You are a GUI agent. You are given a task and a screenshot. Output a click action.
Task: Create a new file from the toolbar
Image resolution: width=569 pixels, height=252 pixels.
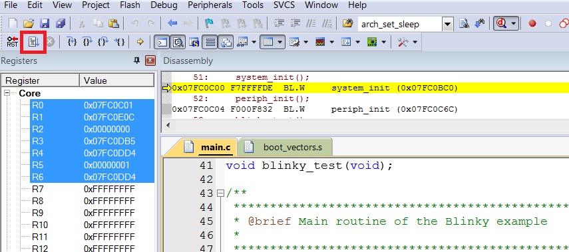point(13,24)
